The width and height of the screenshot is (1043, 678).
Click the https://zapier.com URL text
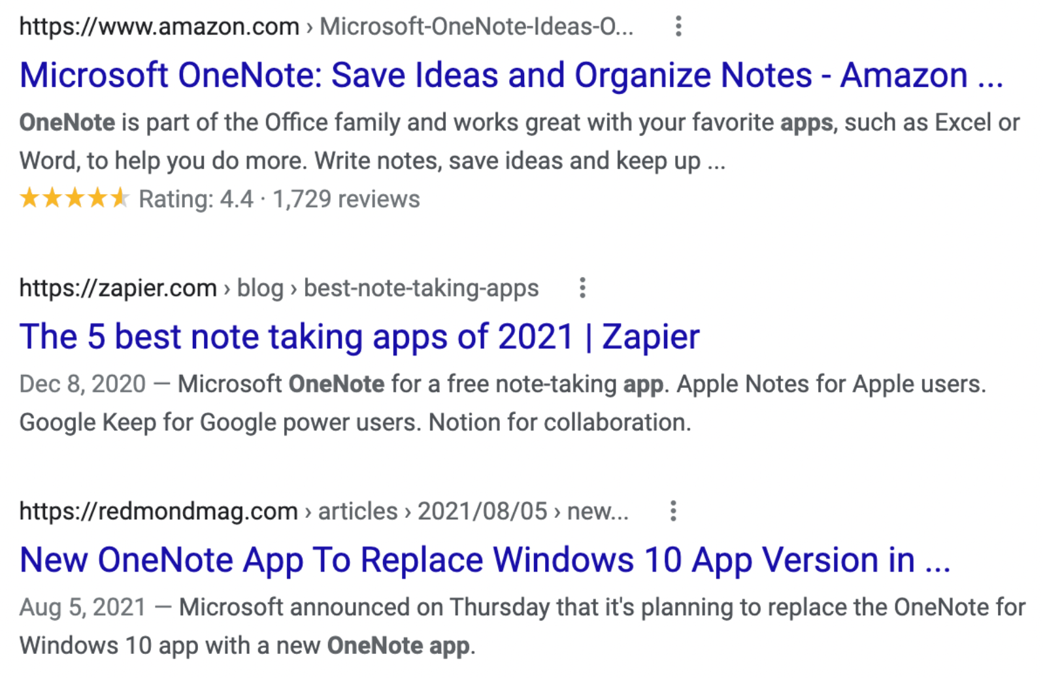point(118,288)
